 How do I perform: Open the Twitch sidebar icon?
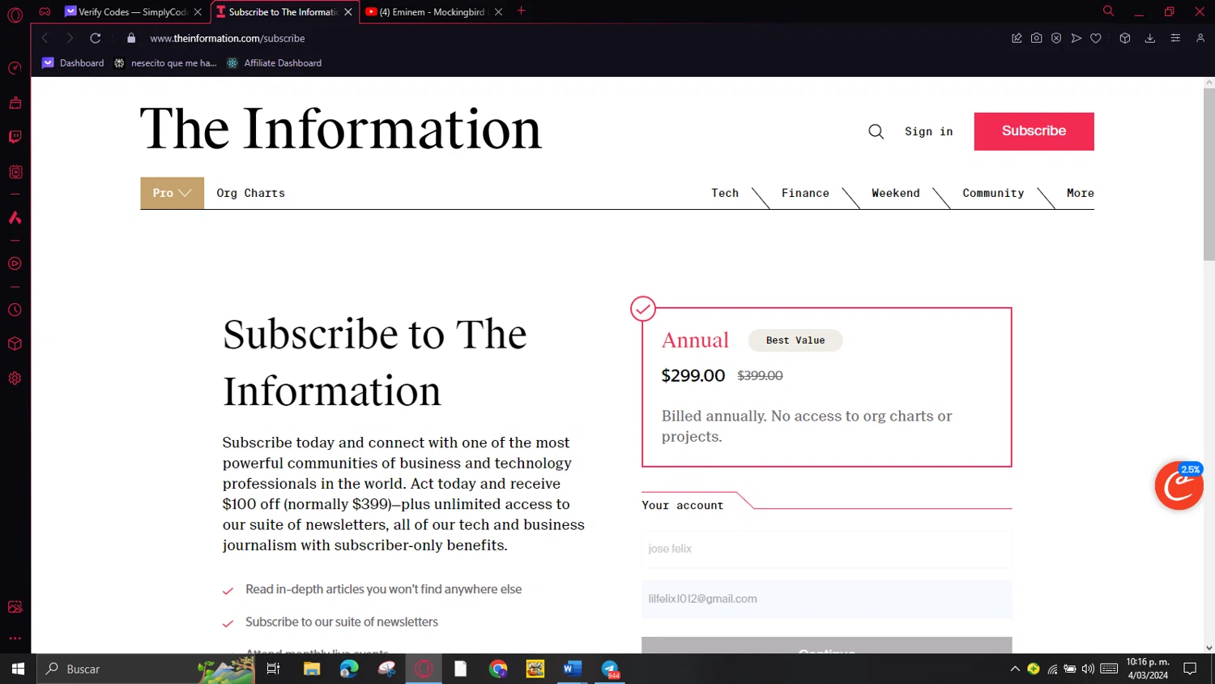coord(15,137)
